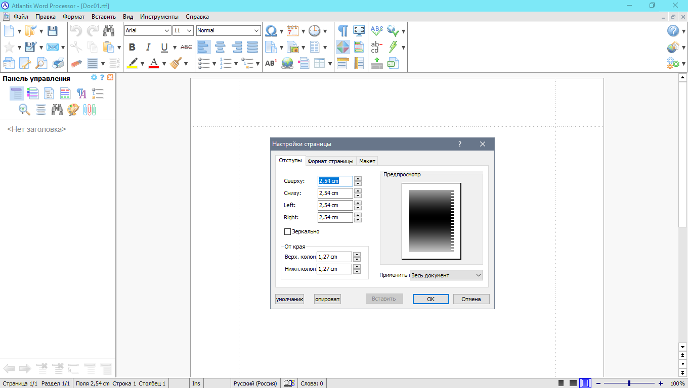Click the Find binoculars icon in toolbar
Screen dimensions: 688x388
pyautogui.click(x=108, y=31)
